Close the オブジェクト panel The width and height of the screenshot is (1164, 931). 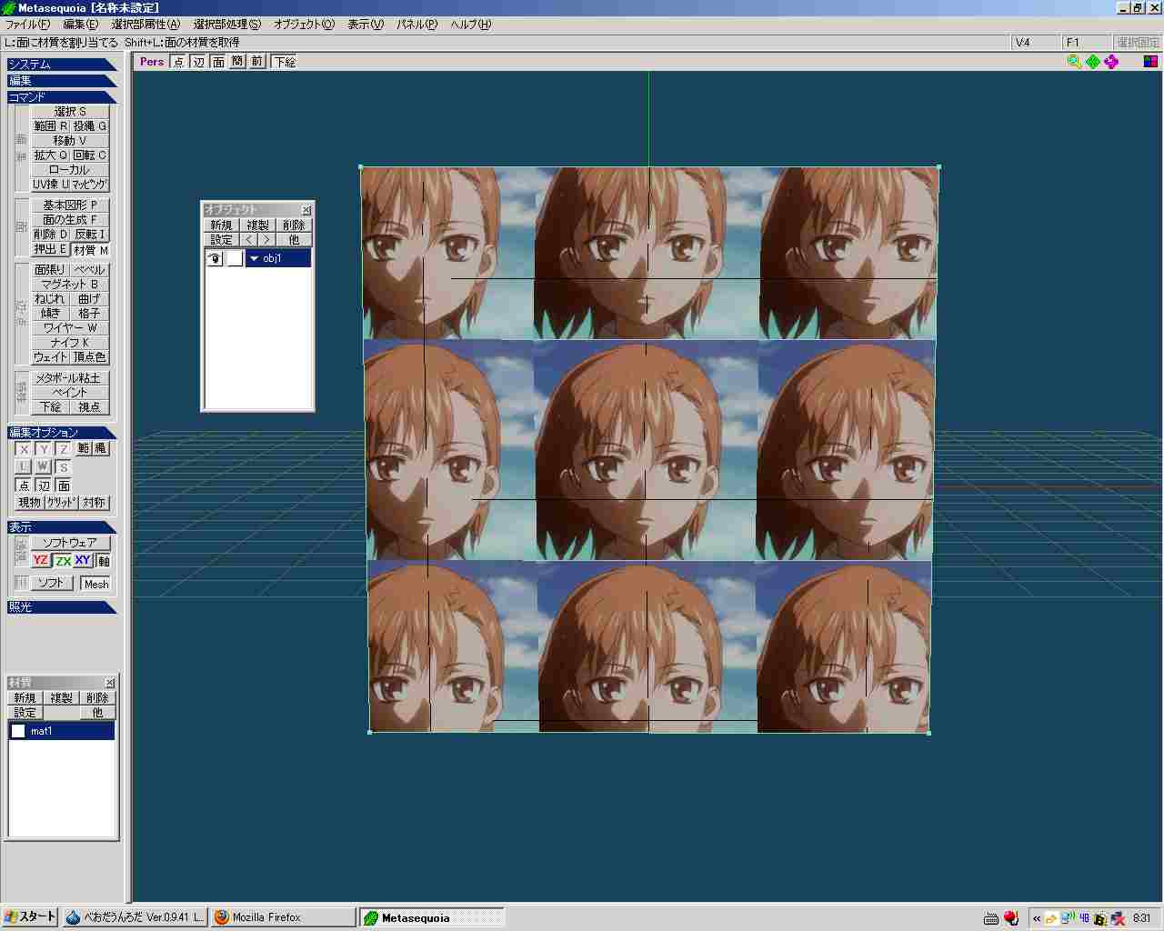point(306,210)
